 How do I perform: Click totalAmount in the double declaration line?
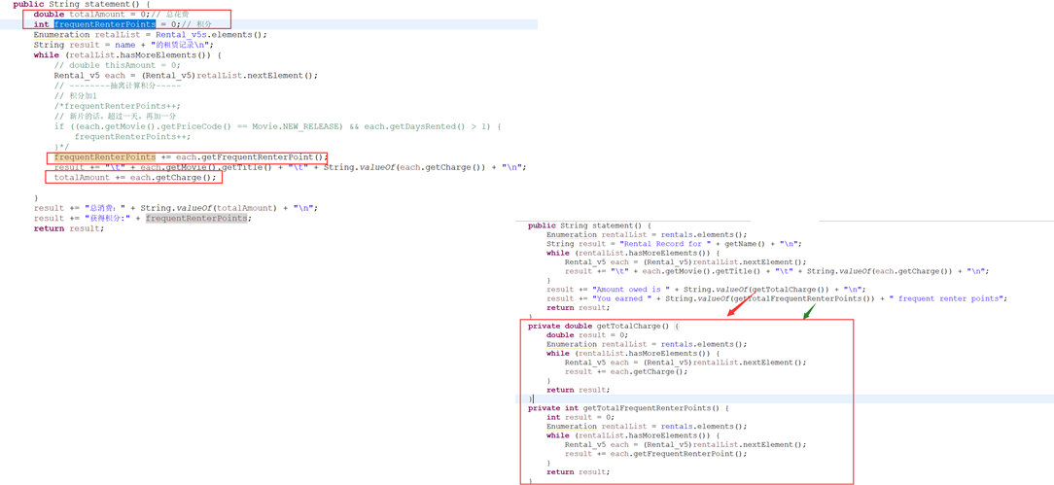pyautogui.click(x=95, y=15)
